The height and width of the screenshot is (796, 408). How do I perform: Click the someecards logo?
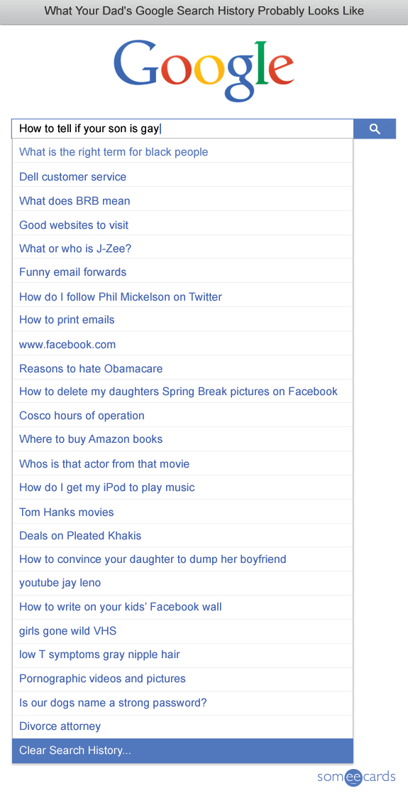point(356,777)
